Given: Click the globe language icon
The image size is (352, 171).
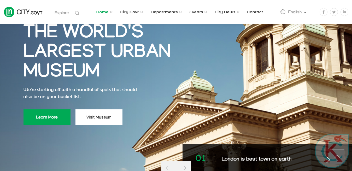Looking at the screenshot, I should [x=283, y=12].
